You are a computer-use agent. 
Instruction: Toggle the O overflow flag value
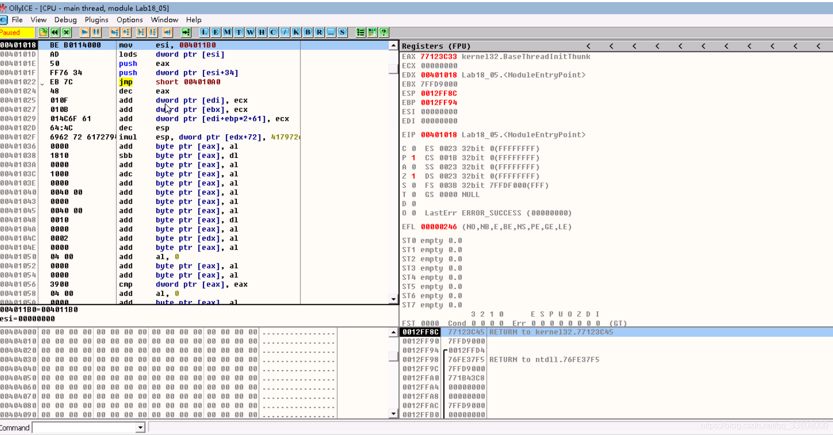[414, 213]
